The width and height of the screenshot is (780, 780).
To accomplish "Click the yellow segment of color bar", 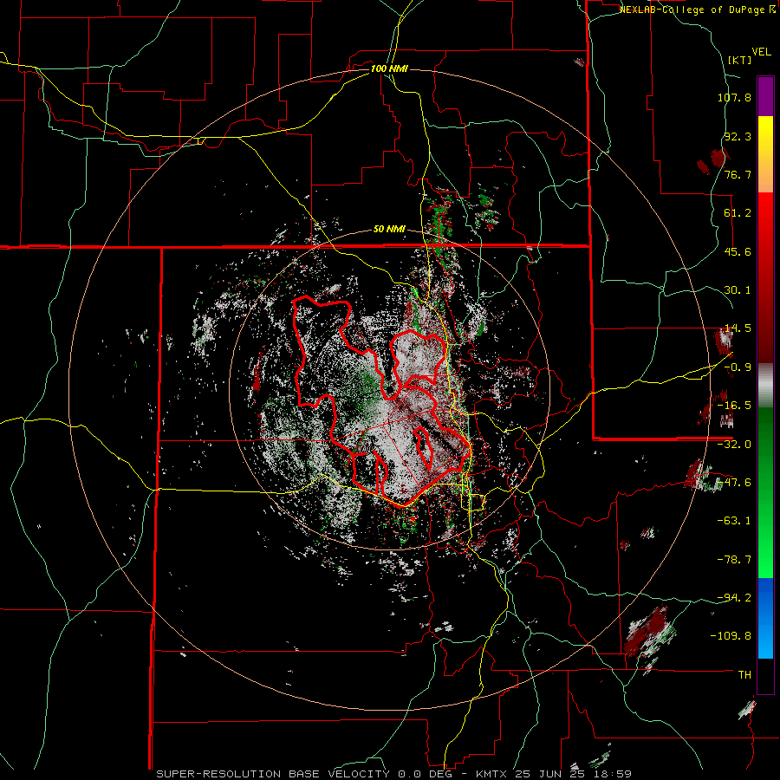I will click(765, 153).
